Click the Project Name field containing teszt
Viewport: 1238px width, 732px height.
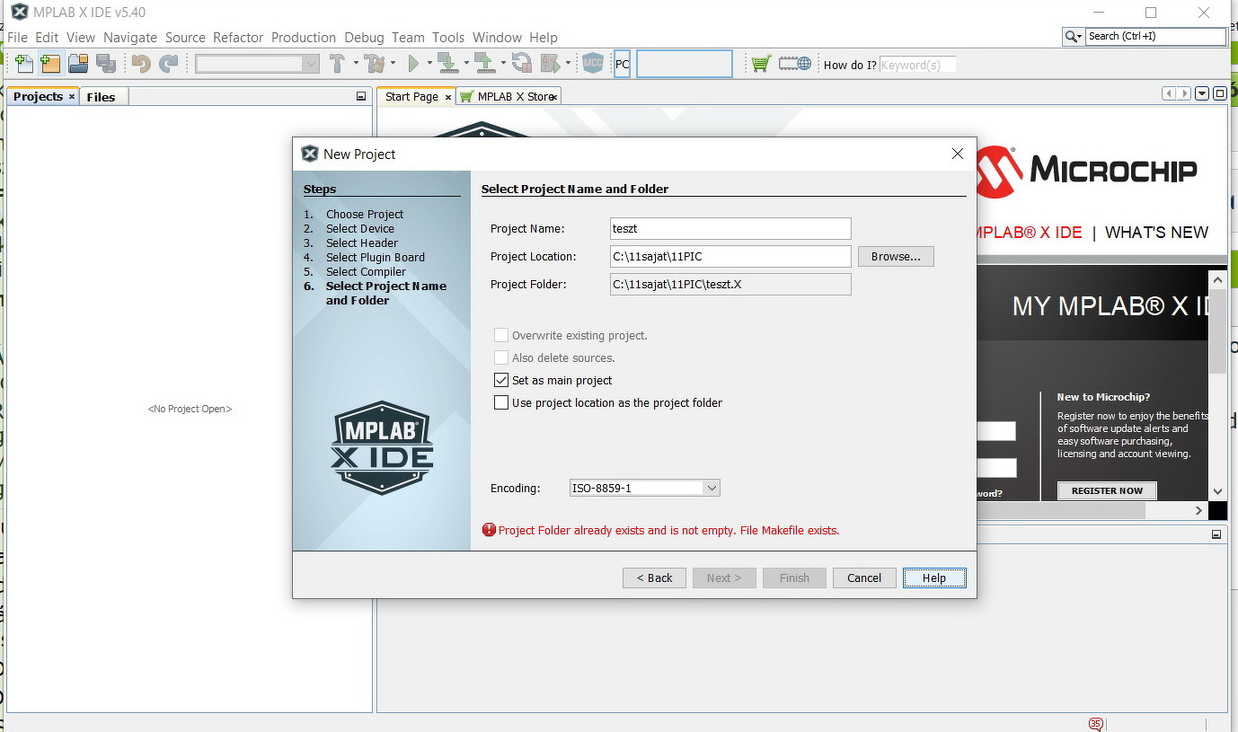point(730,229)
